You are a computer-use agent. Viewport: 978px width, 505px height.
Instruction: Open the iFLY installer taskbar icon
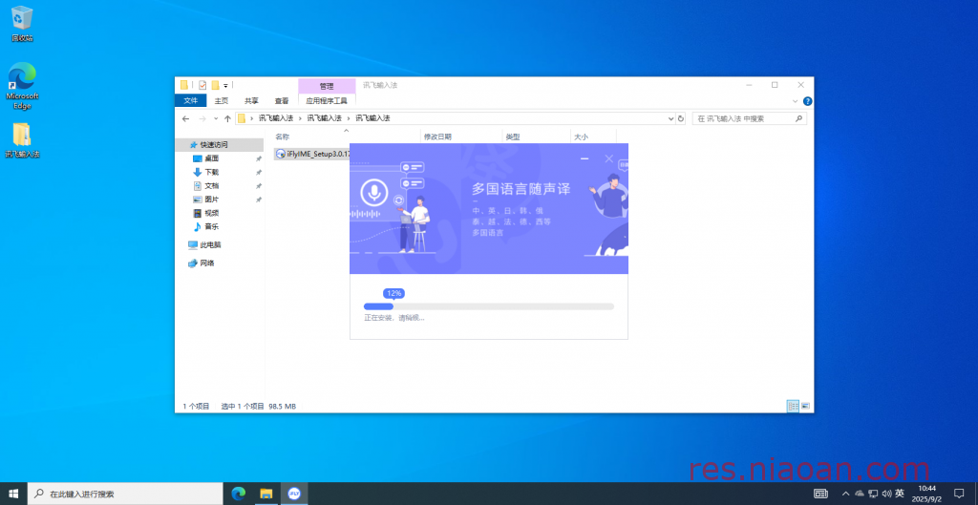(294, 494)
